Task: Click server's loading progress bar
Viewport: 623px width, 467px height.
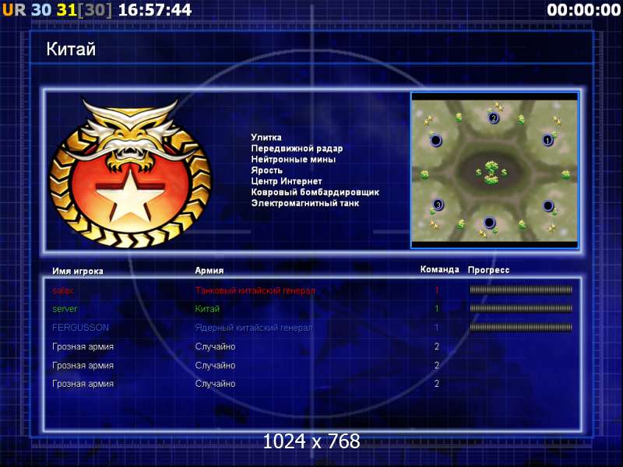Action: click(x=521, y=308)
